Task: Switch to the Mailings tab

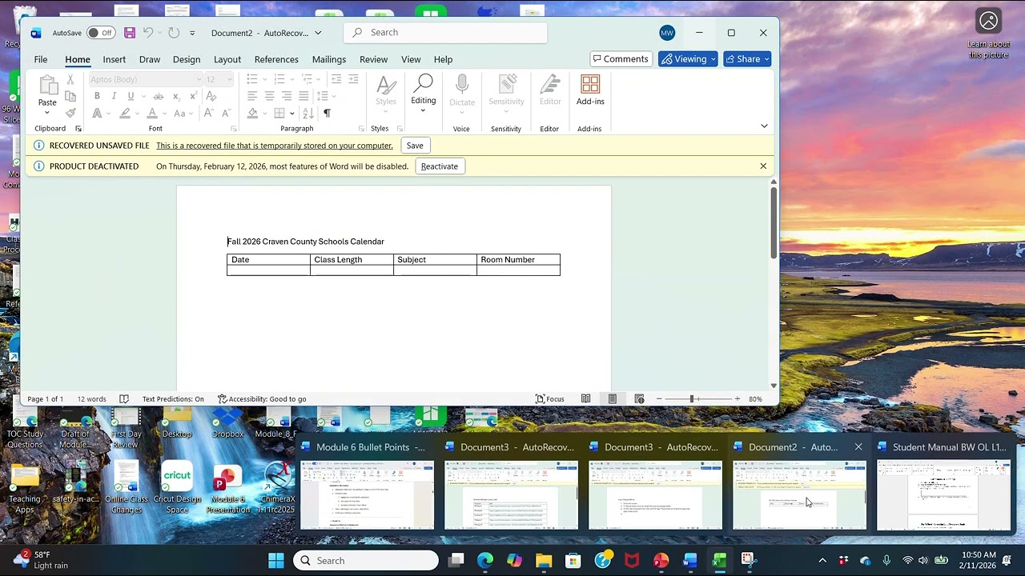Action: coord(329,59)
